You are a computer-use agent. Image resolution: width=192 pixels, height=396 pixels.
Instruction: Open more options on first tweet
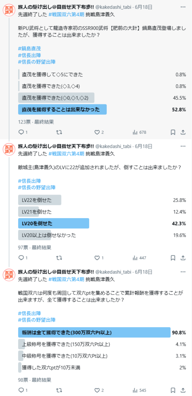tap(183, 7)
